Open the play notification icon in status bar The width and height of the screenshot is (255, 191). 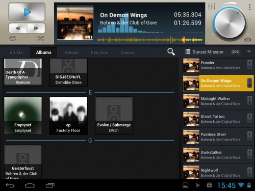tap(198, 185)
